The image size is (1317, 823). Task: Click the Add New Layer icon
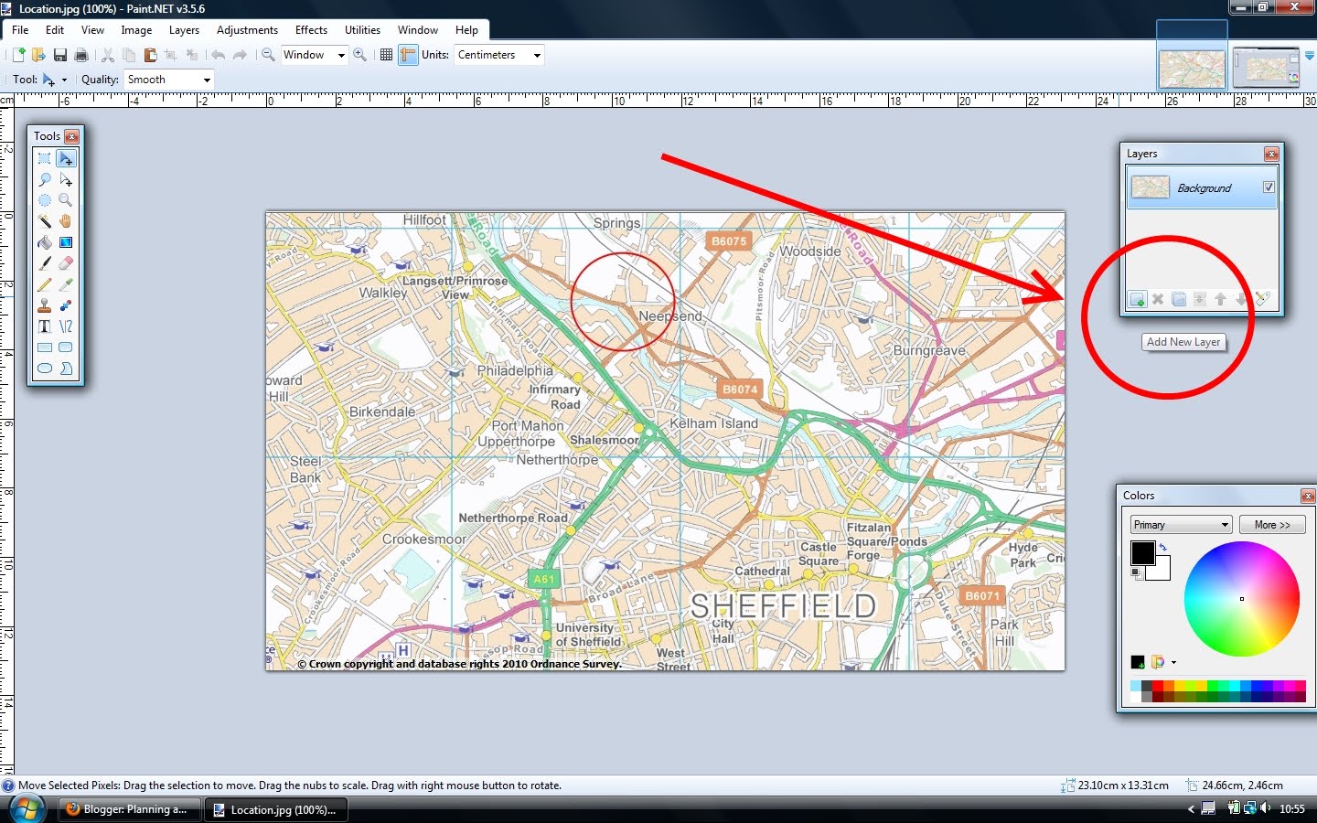[x=1137, y=299]
